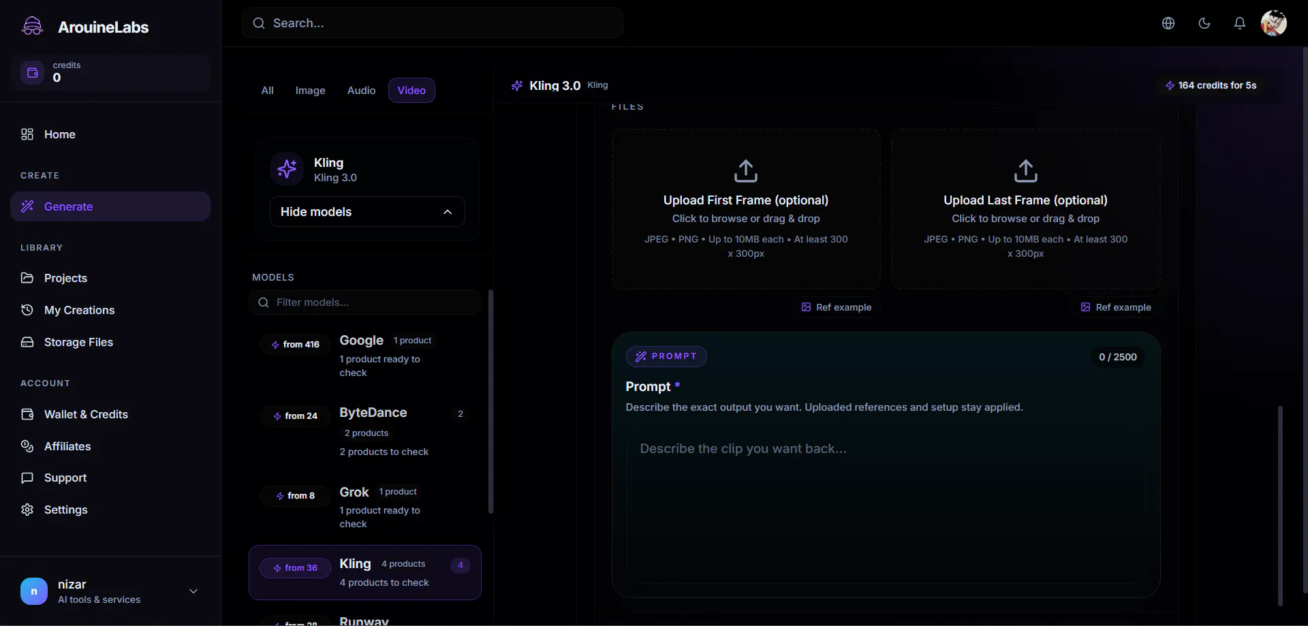Image resolution: width=1308 pixels, height=626 pixels.
Task: Click the from 24 price badge
Action: click(296, 416)
